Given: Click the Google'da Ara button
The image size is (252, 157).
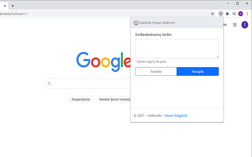Looking at the screenshot, I should point(81,99).
